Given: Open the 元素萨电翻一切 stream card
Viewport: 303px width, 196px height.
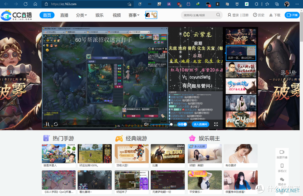Looking at the screenshot, I should [168, 182].
